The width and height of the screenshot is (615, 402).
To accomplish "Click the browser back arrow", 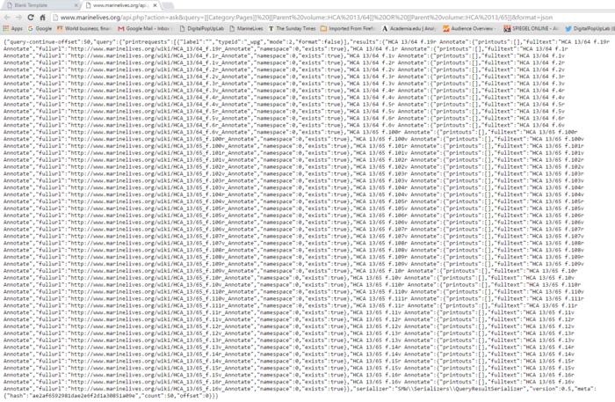I will tap(8, 17).
